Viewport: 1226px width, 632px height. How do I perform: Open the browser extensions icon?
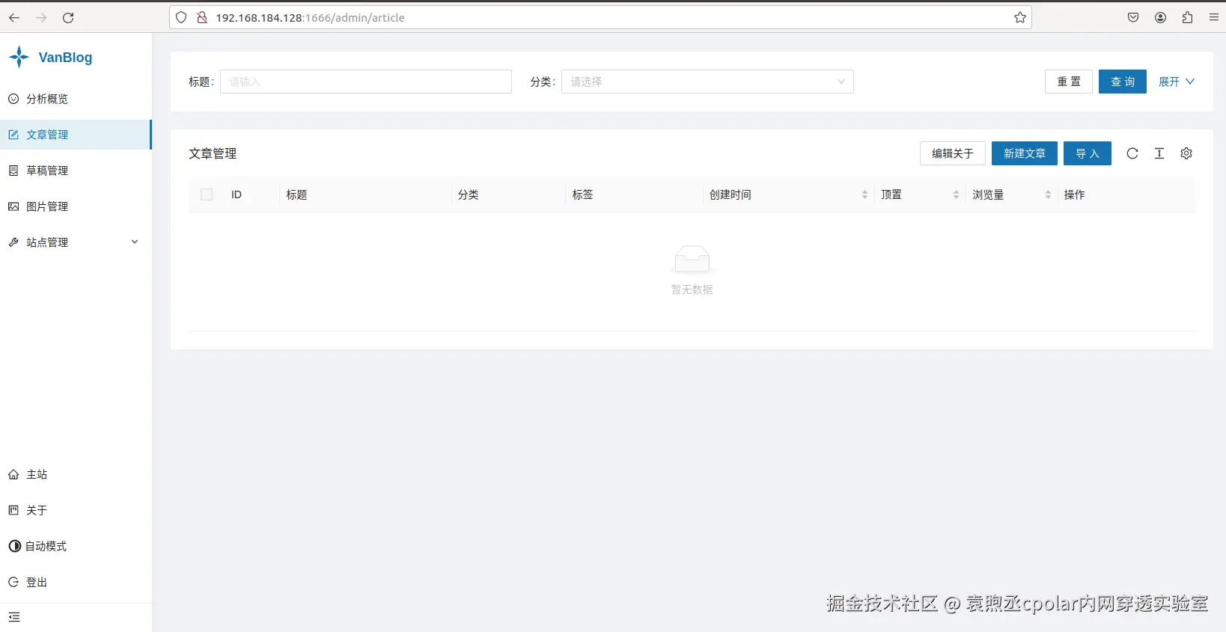(1187, 17)
